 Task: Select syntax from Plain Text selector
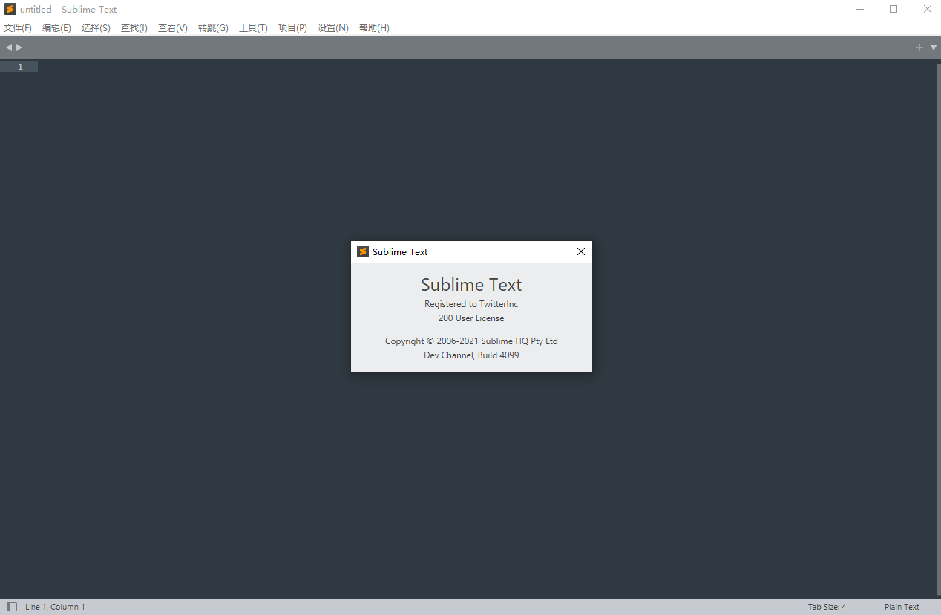[x=902, y=607]
